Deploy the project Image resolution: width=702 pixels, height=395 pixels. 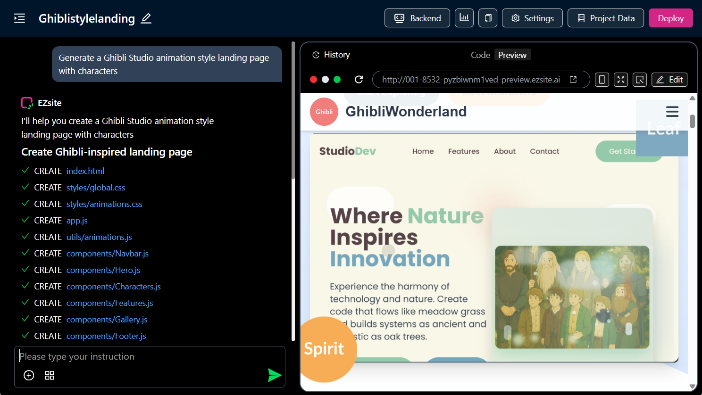[x=671, y=18]
